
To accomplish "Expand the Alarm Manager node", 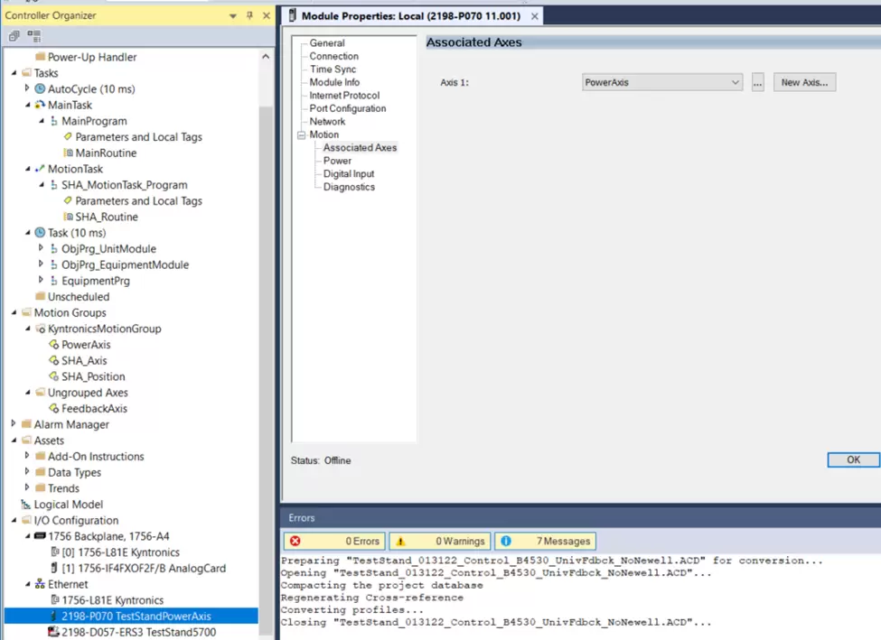I will [x=13, y=424].
